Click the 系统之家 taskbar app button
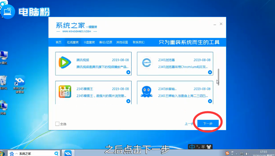This screenshot has width=275, height=156. click(68, 153)
